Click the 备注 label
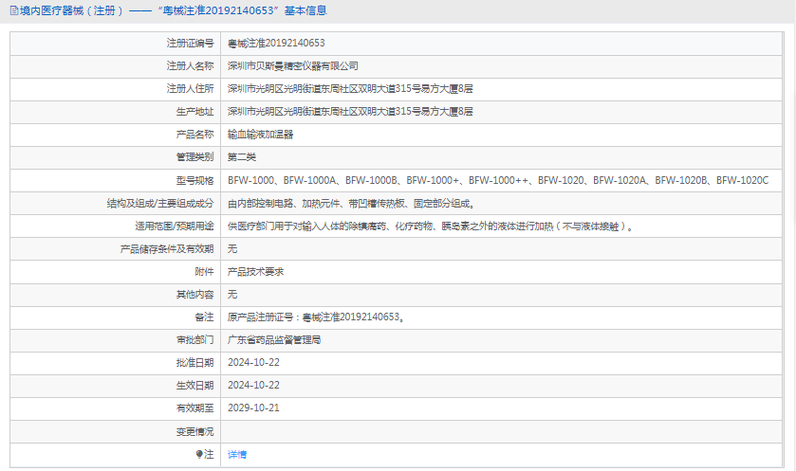Image resolution: width=796 pixels, height=471 pixels. coord(204,317)
